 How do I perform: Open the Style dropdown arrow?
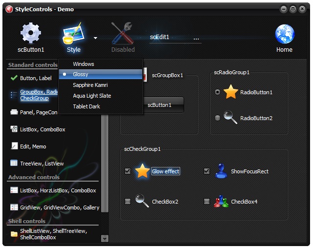pos(95,38)
